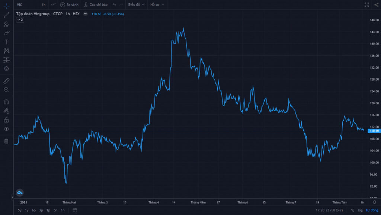Screen dimensions: 381x215
Task: Click So sánh compare button
Action: [x=70, y=4]
